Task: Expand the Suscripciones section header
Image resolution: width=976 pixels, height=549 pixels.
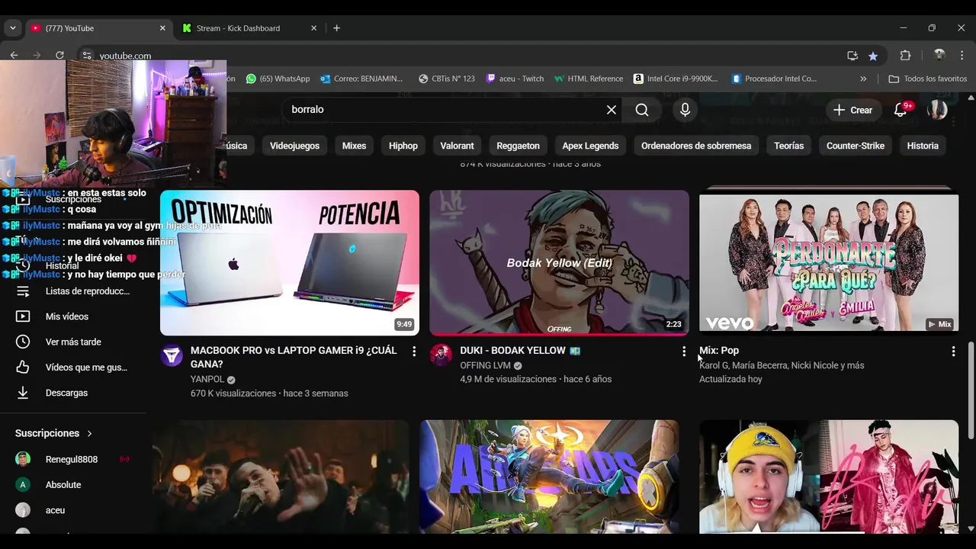Action: coord(53,433)
